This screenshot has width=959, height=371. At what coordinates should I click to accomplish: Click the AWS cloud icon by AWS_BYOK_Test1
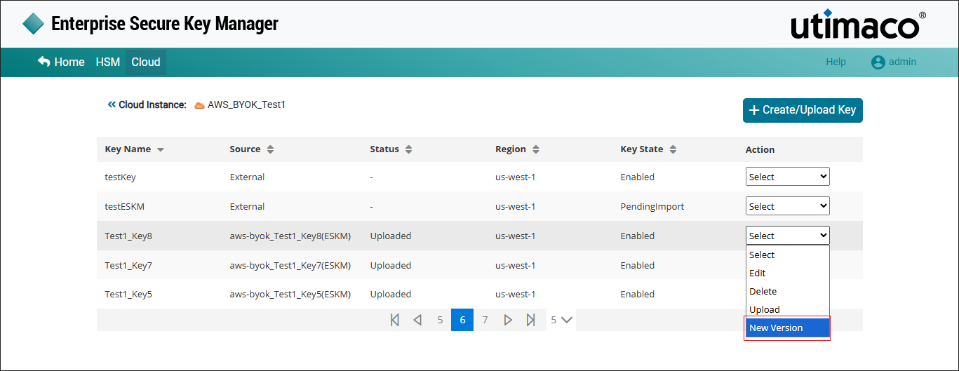point(199,105)
